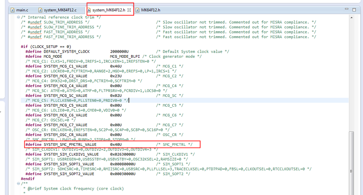Click the SYSTEM_OSC_CR_VALUE identifier
Image resolution: width=363 pixels, height=195 pixels.
pyautogui.click(x=65, y=135)
